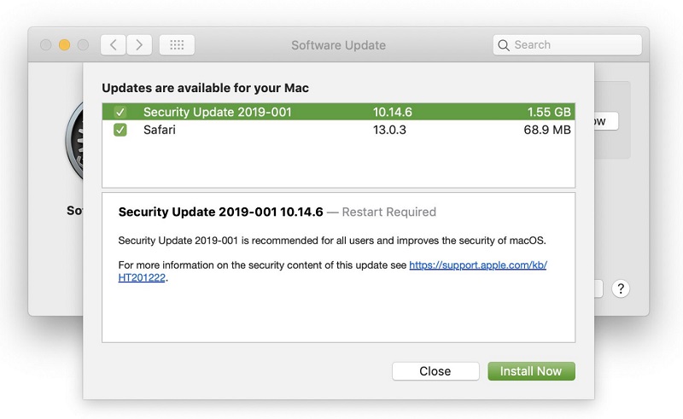Screen dimensions: 683x419
Task: Uncheck the Safari update checkbox
Action: pos(120,130)
